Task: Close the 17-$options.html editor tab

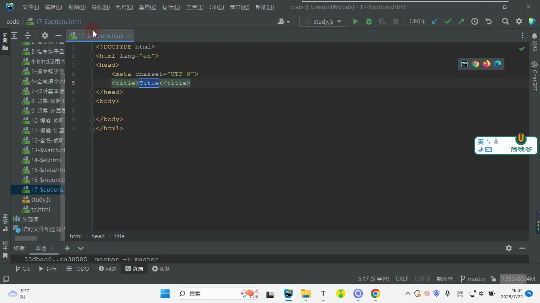Action: (129, 36)
